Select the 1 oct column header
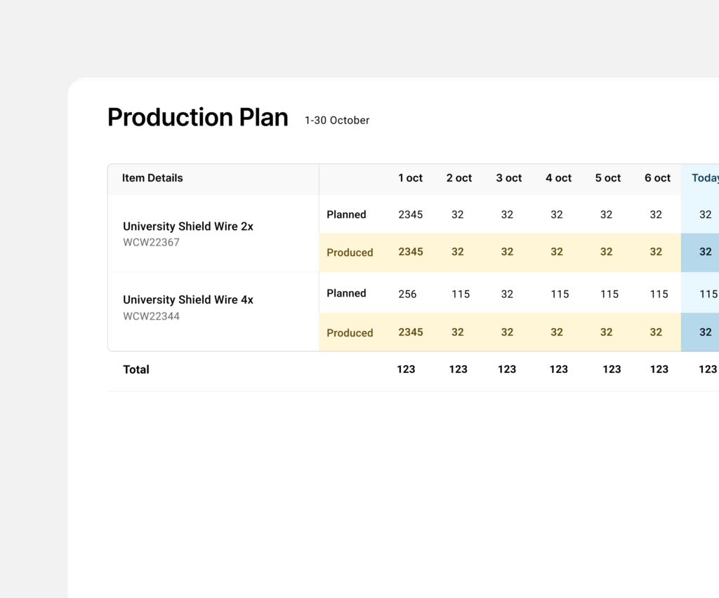Screen dimensions: 719x598 (x=410, y=178)
